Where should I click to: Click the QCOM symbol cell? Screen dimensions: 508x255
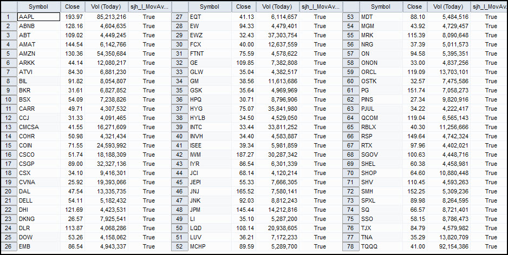(381, 118)
